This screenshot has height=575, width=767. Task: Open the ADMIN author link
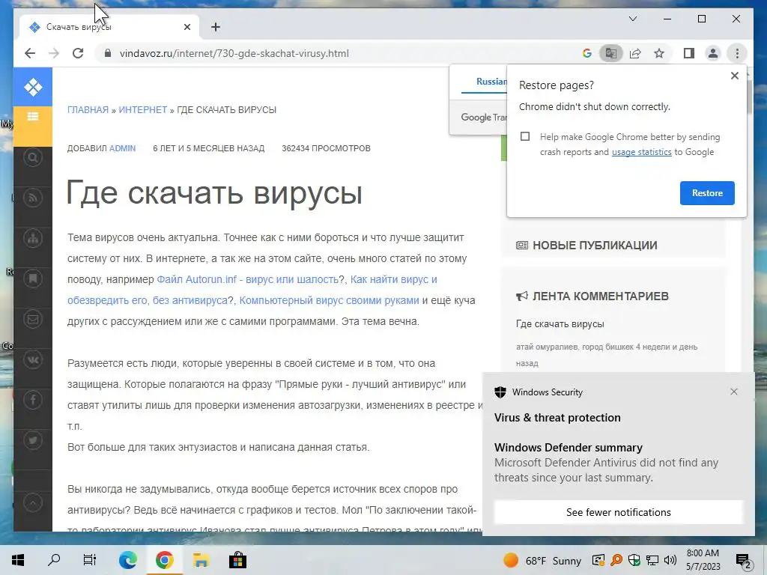[122, 148]
